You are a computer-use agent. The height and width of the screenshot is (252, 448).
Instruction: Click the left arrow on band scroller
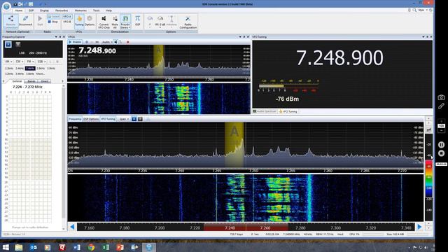72,227
